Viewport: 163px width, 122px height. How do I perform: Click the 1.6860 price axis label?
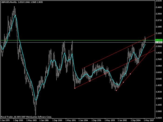pyautogui.click(x=159, y=66)
